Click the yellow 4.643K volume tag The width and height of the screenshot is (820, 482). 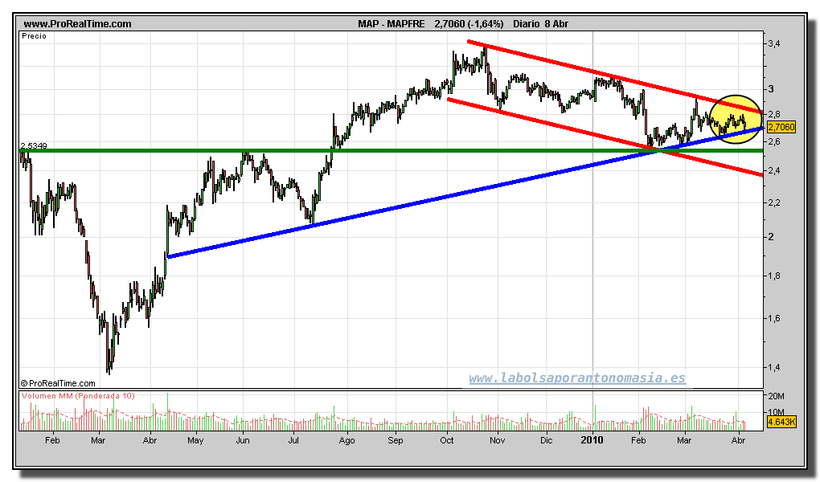tap(781, 422)
